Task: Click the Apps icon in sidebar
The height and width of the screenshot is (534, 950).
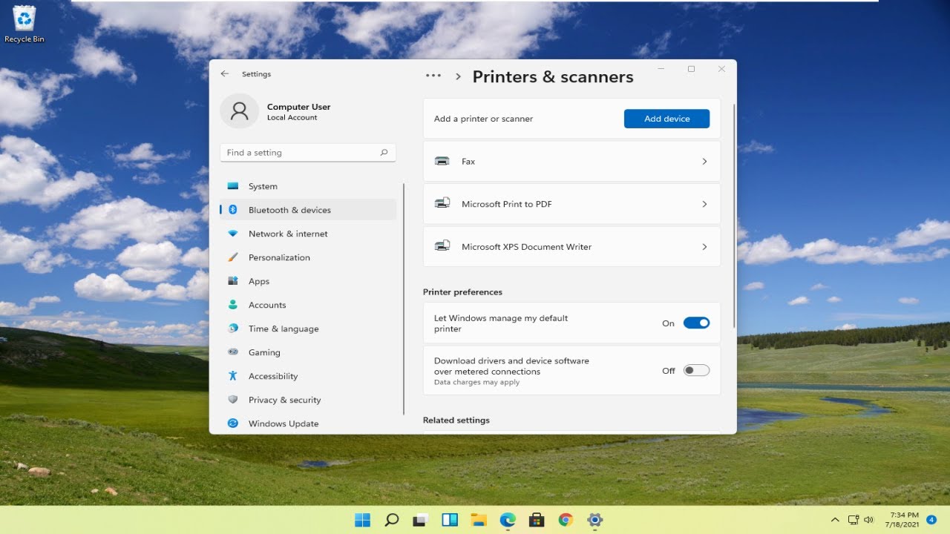Action: (233, 281)
